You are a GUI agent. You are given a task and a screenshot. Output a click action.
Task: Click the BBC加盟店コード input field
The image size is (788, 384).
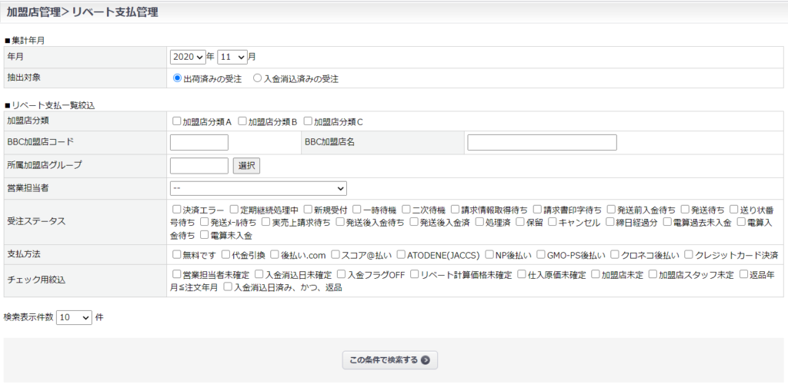(x=199, y=143)
